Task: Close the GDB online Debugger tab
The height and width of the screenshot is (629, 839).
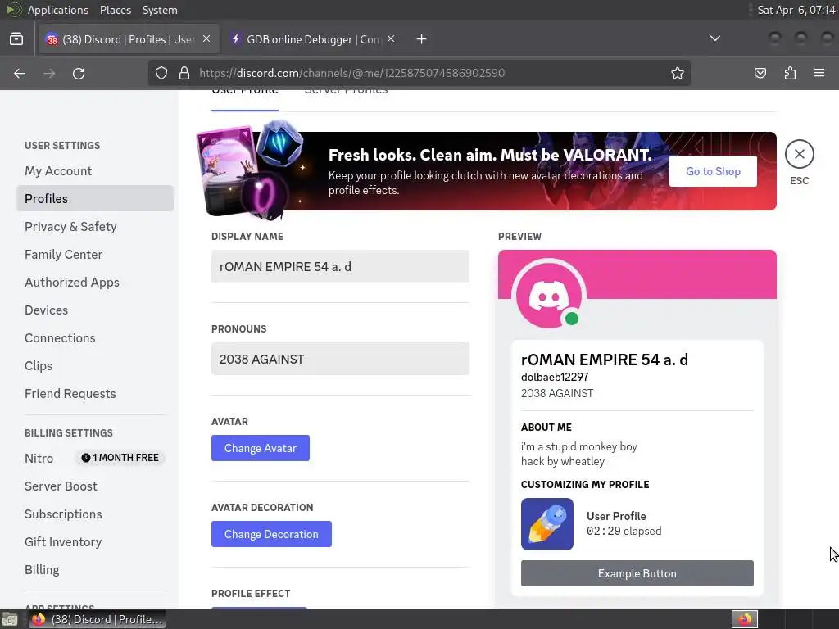Action: point(391,38)
